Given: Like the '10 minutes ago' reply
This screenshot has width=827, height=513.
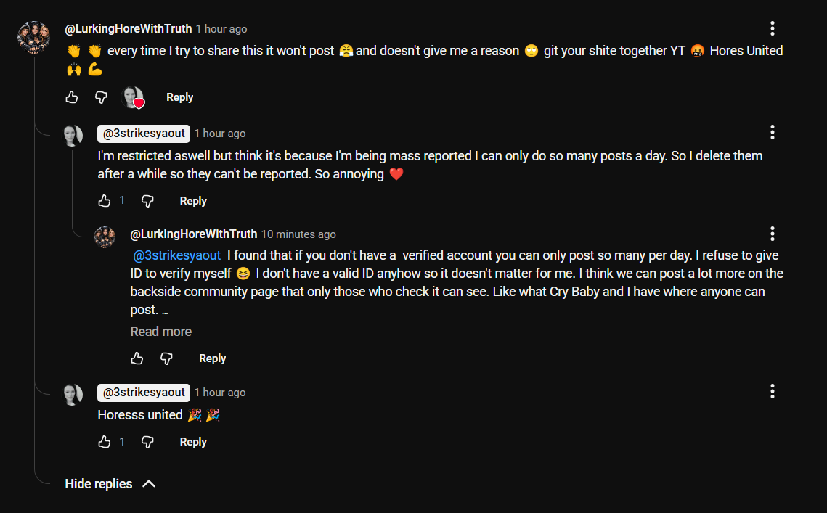Looking at the screenshot, I should click(137, 358).
